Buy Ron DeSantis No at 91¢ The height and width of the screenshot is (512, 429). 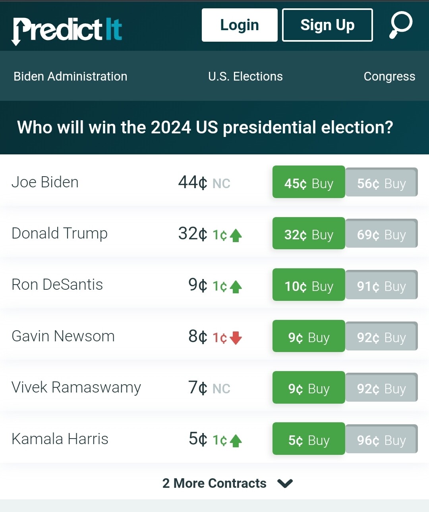pyautogui.click(x=381, y=285)
